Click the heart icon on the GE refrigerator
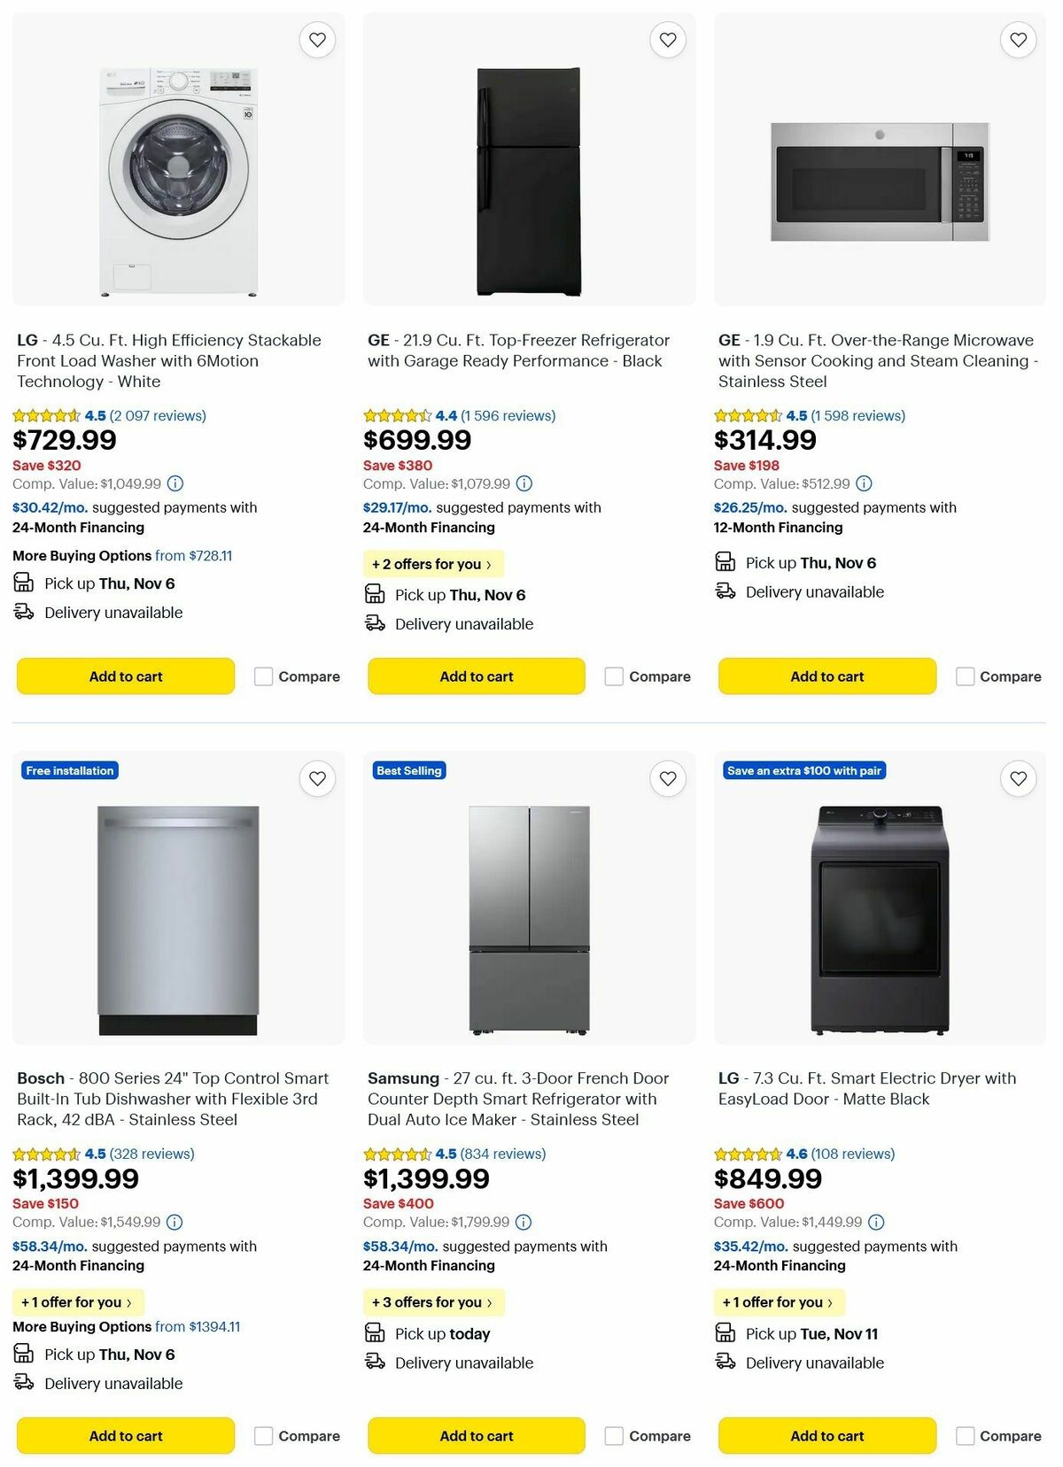The width and height of the screenshot is (1063, 1467). pyautogui.click(x=667, y=39)
